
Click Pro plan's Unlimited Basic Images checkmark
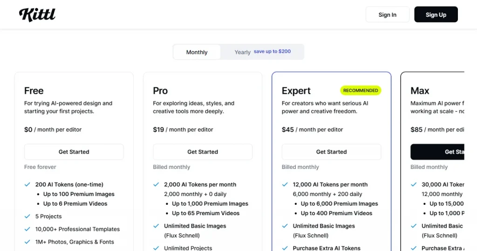click(x=156, y=226)
